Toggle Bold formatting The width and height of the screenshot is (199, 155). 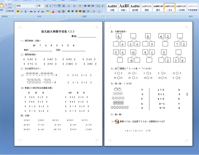point(18,12)
